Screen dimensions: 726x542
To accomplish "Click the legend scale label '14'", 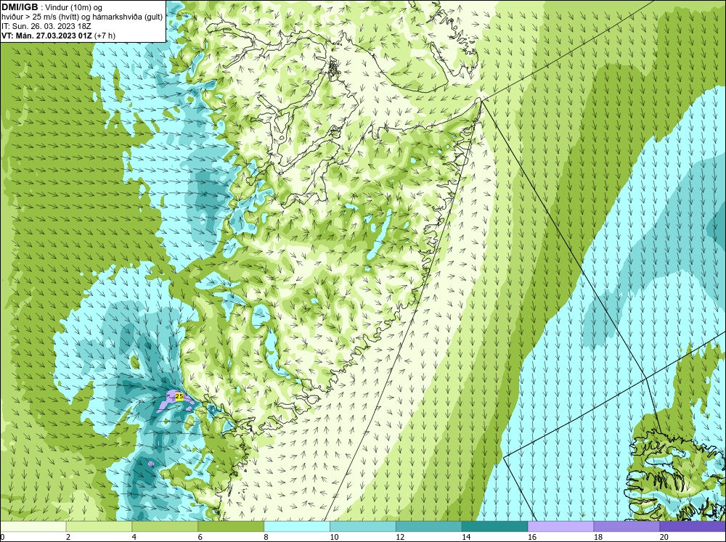I will [x=466, y=537].
